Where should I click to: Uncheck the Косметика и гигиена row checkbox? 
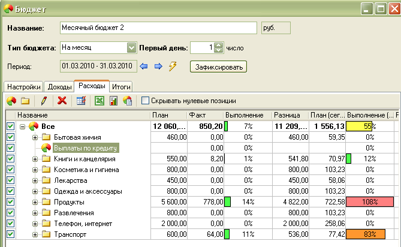point(10,169)
